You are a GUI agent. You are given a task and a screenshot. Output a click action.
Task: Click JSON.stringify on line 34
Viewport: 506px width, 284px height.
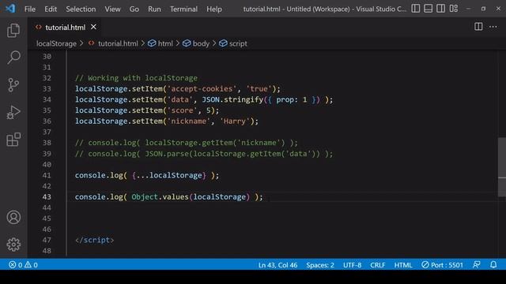[232, 99]
